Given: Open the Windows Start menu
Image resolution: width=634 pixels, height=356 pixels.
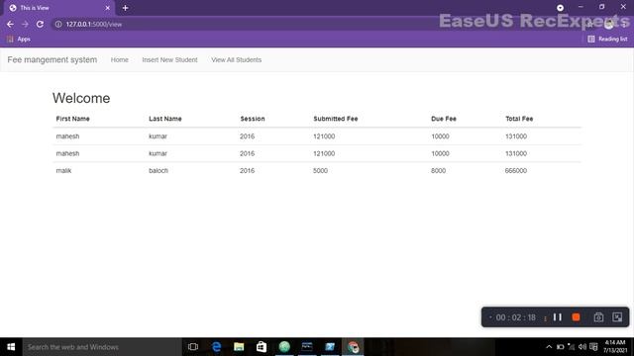Looking at the screenshot, I should tap(11, 347).
